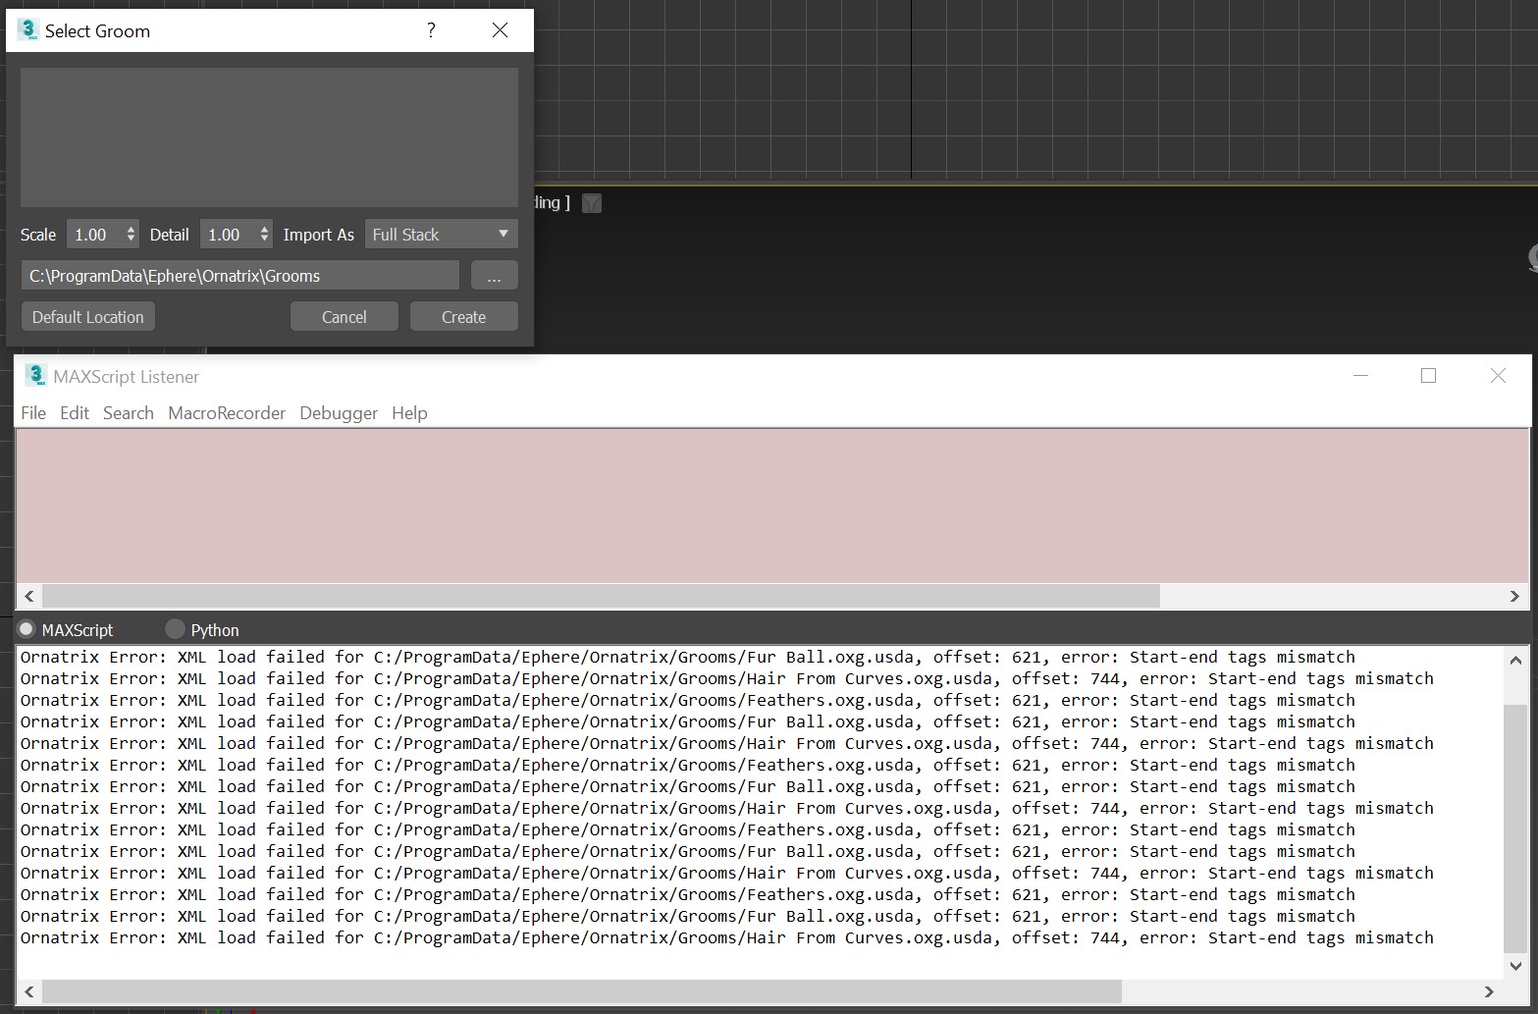Screen dimensions: 1538x1014
Task: Close the MAXScript Listener window
Action: (x=1498, y=376)
